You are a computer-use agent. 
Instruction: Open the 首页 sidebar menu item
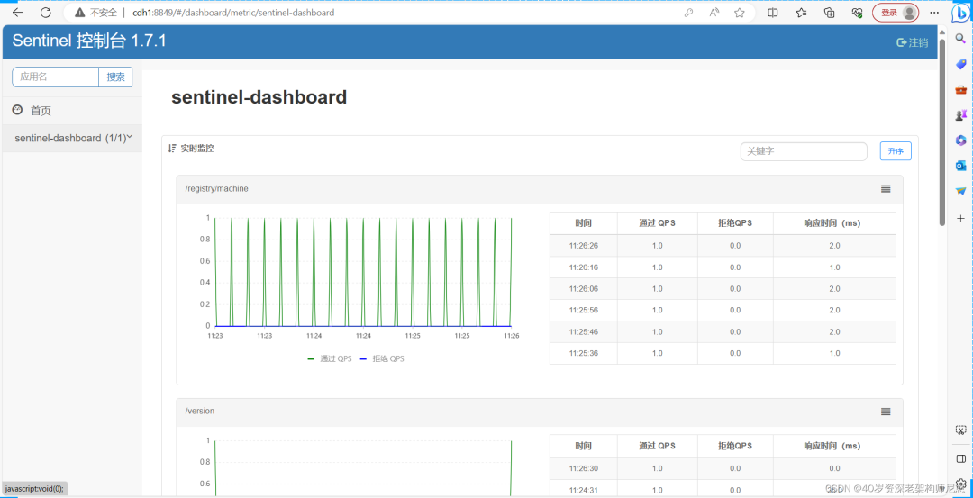tap(71, 111)
